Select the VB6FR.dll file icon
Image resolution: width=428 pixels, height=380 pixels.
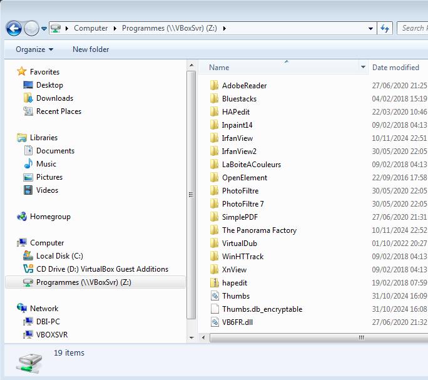[x=214, y=322]
